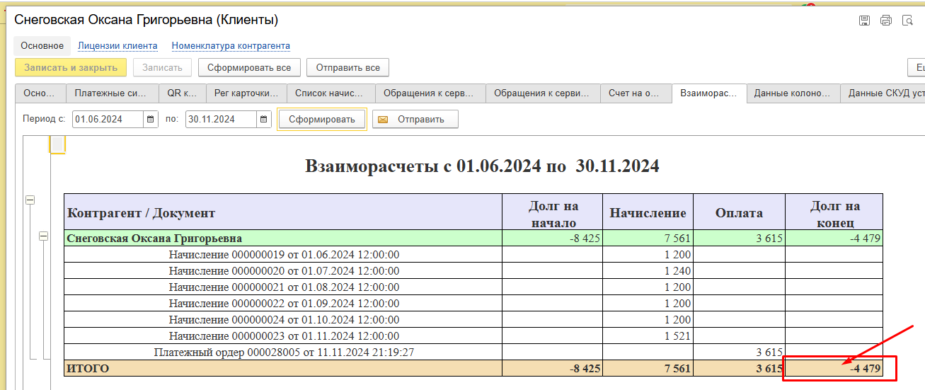925x390 pixels.
Task: Switch to Платежные си... tab
Action: click(112, 93)
